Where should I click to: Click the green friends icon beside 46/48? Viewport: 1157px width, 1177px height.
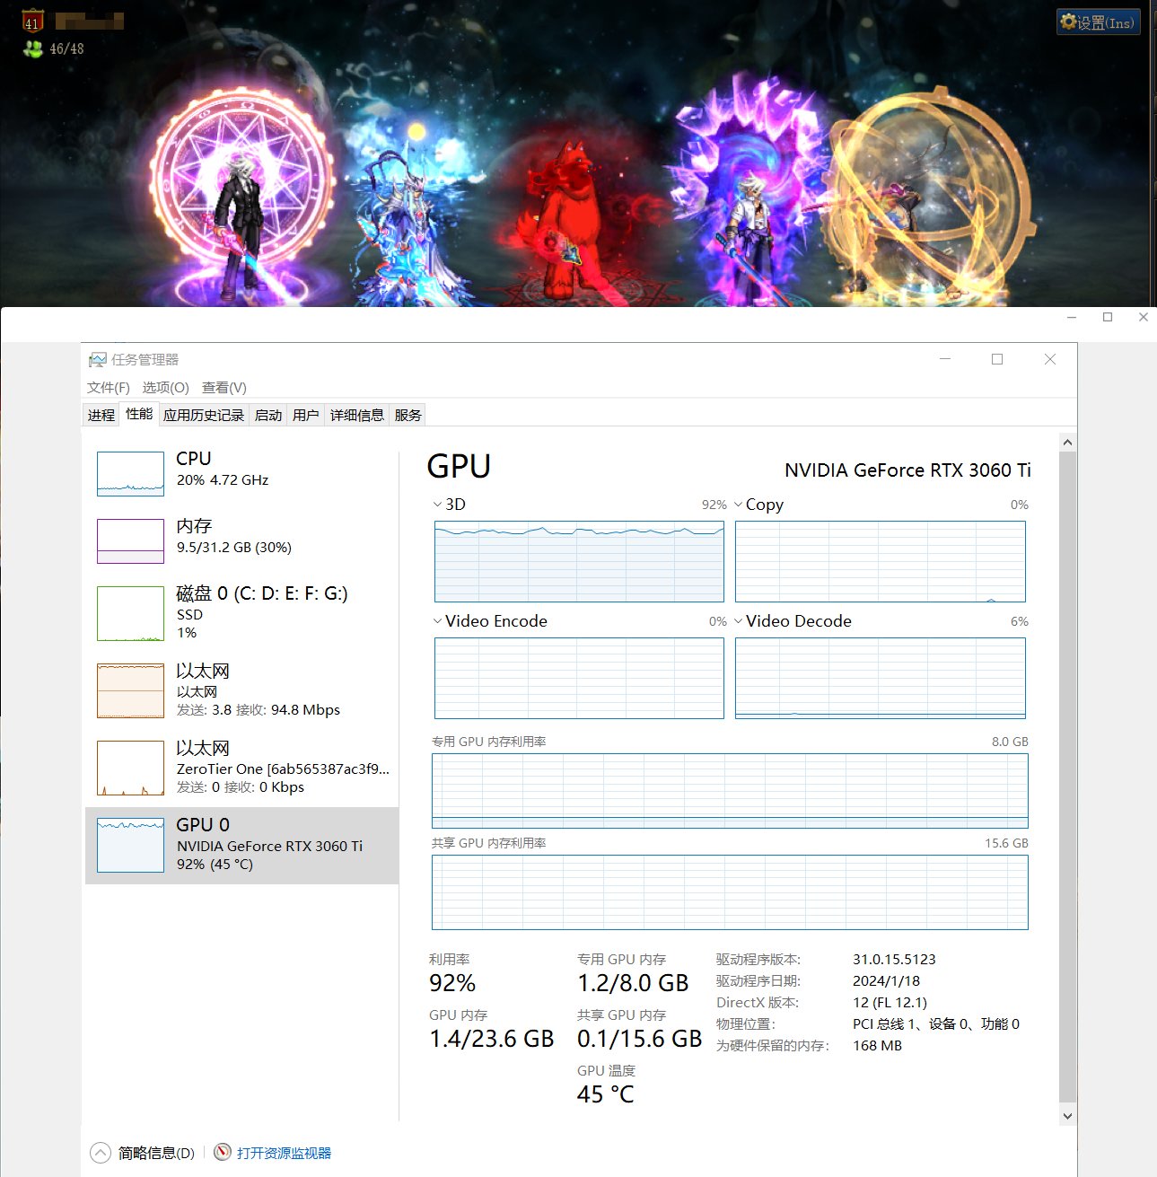tap(33, 48)
